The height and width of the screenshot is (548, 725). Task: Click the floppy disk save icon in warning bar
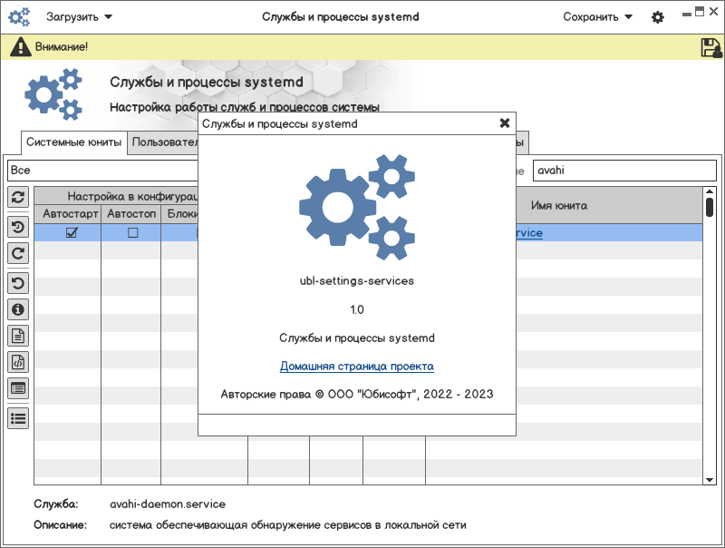[x=710, y=47]
